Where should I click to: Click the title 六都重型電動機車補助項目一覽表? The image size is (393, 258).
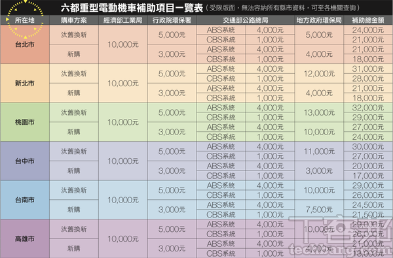132,8
